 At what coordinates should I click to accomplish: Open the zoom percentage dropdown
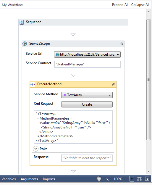pos(132,179)
